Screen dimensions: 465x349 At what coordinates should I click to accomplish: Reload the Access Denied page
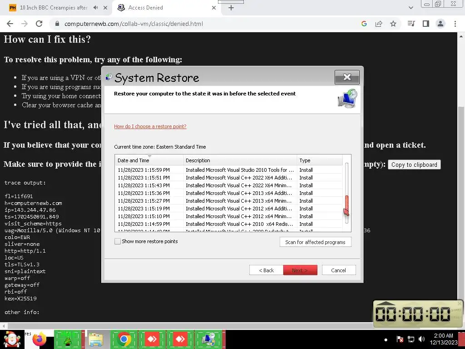tap(39, 24)
